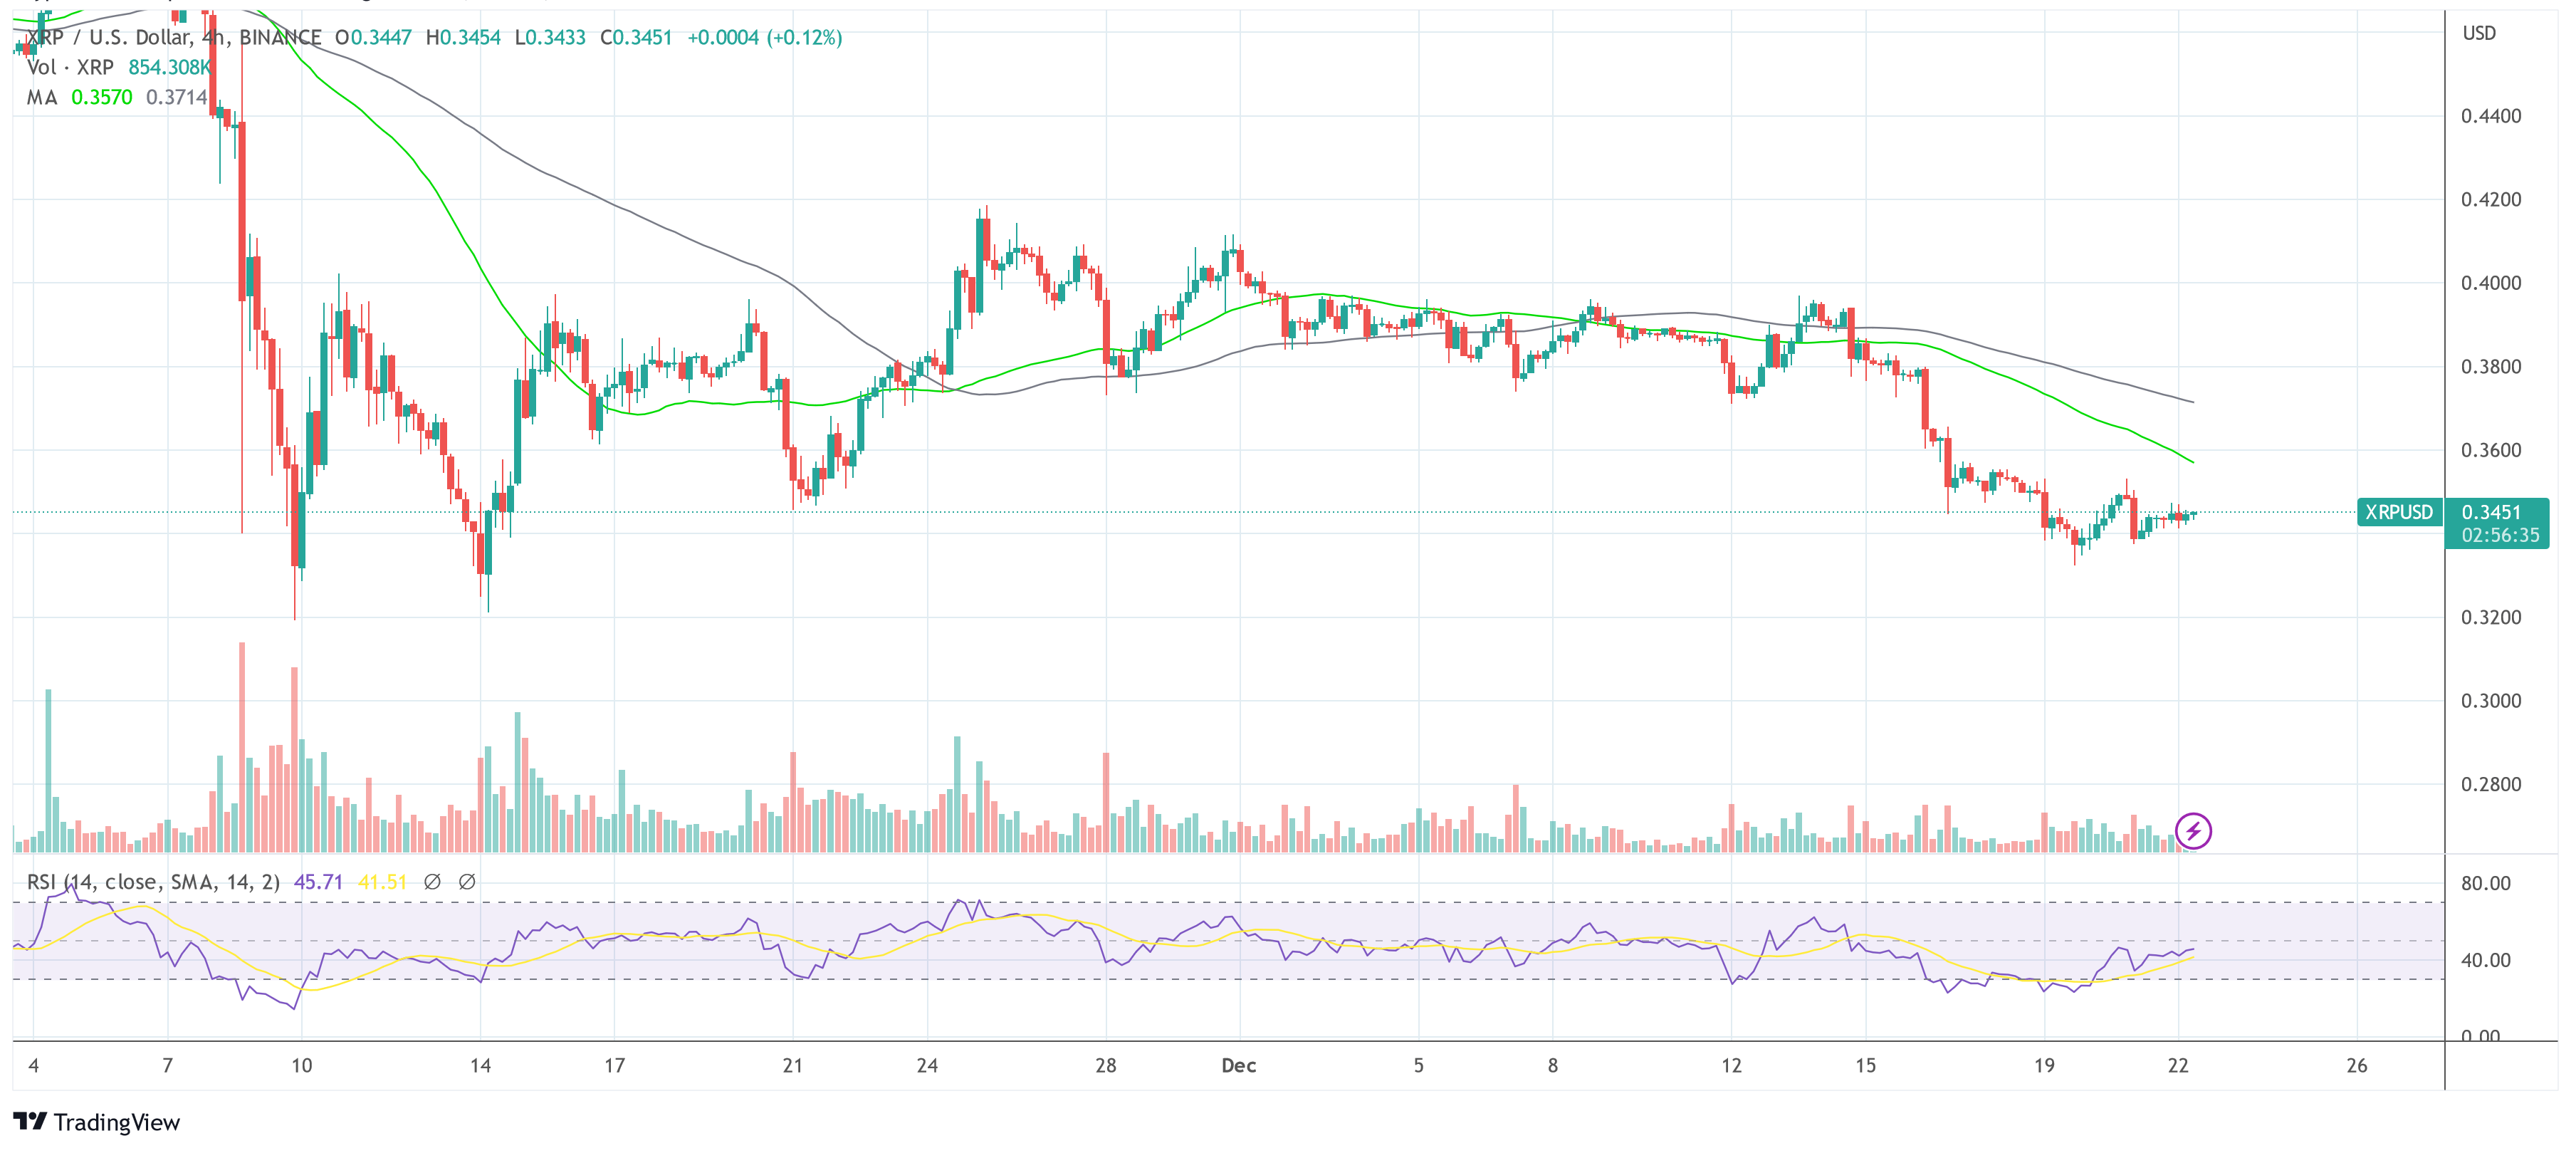The image size is (2576, 1153).
Task: Click the 0.4200 price axis label
Action: pyautogui.click(x=2491, y=199)
